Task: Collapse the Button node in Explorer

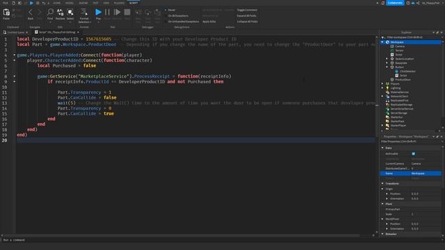Action: [387, 67]
